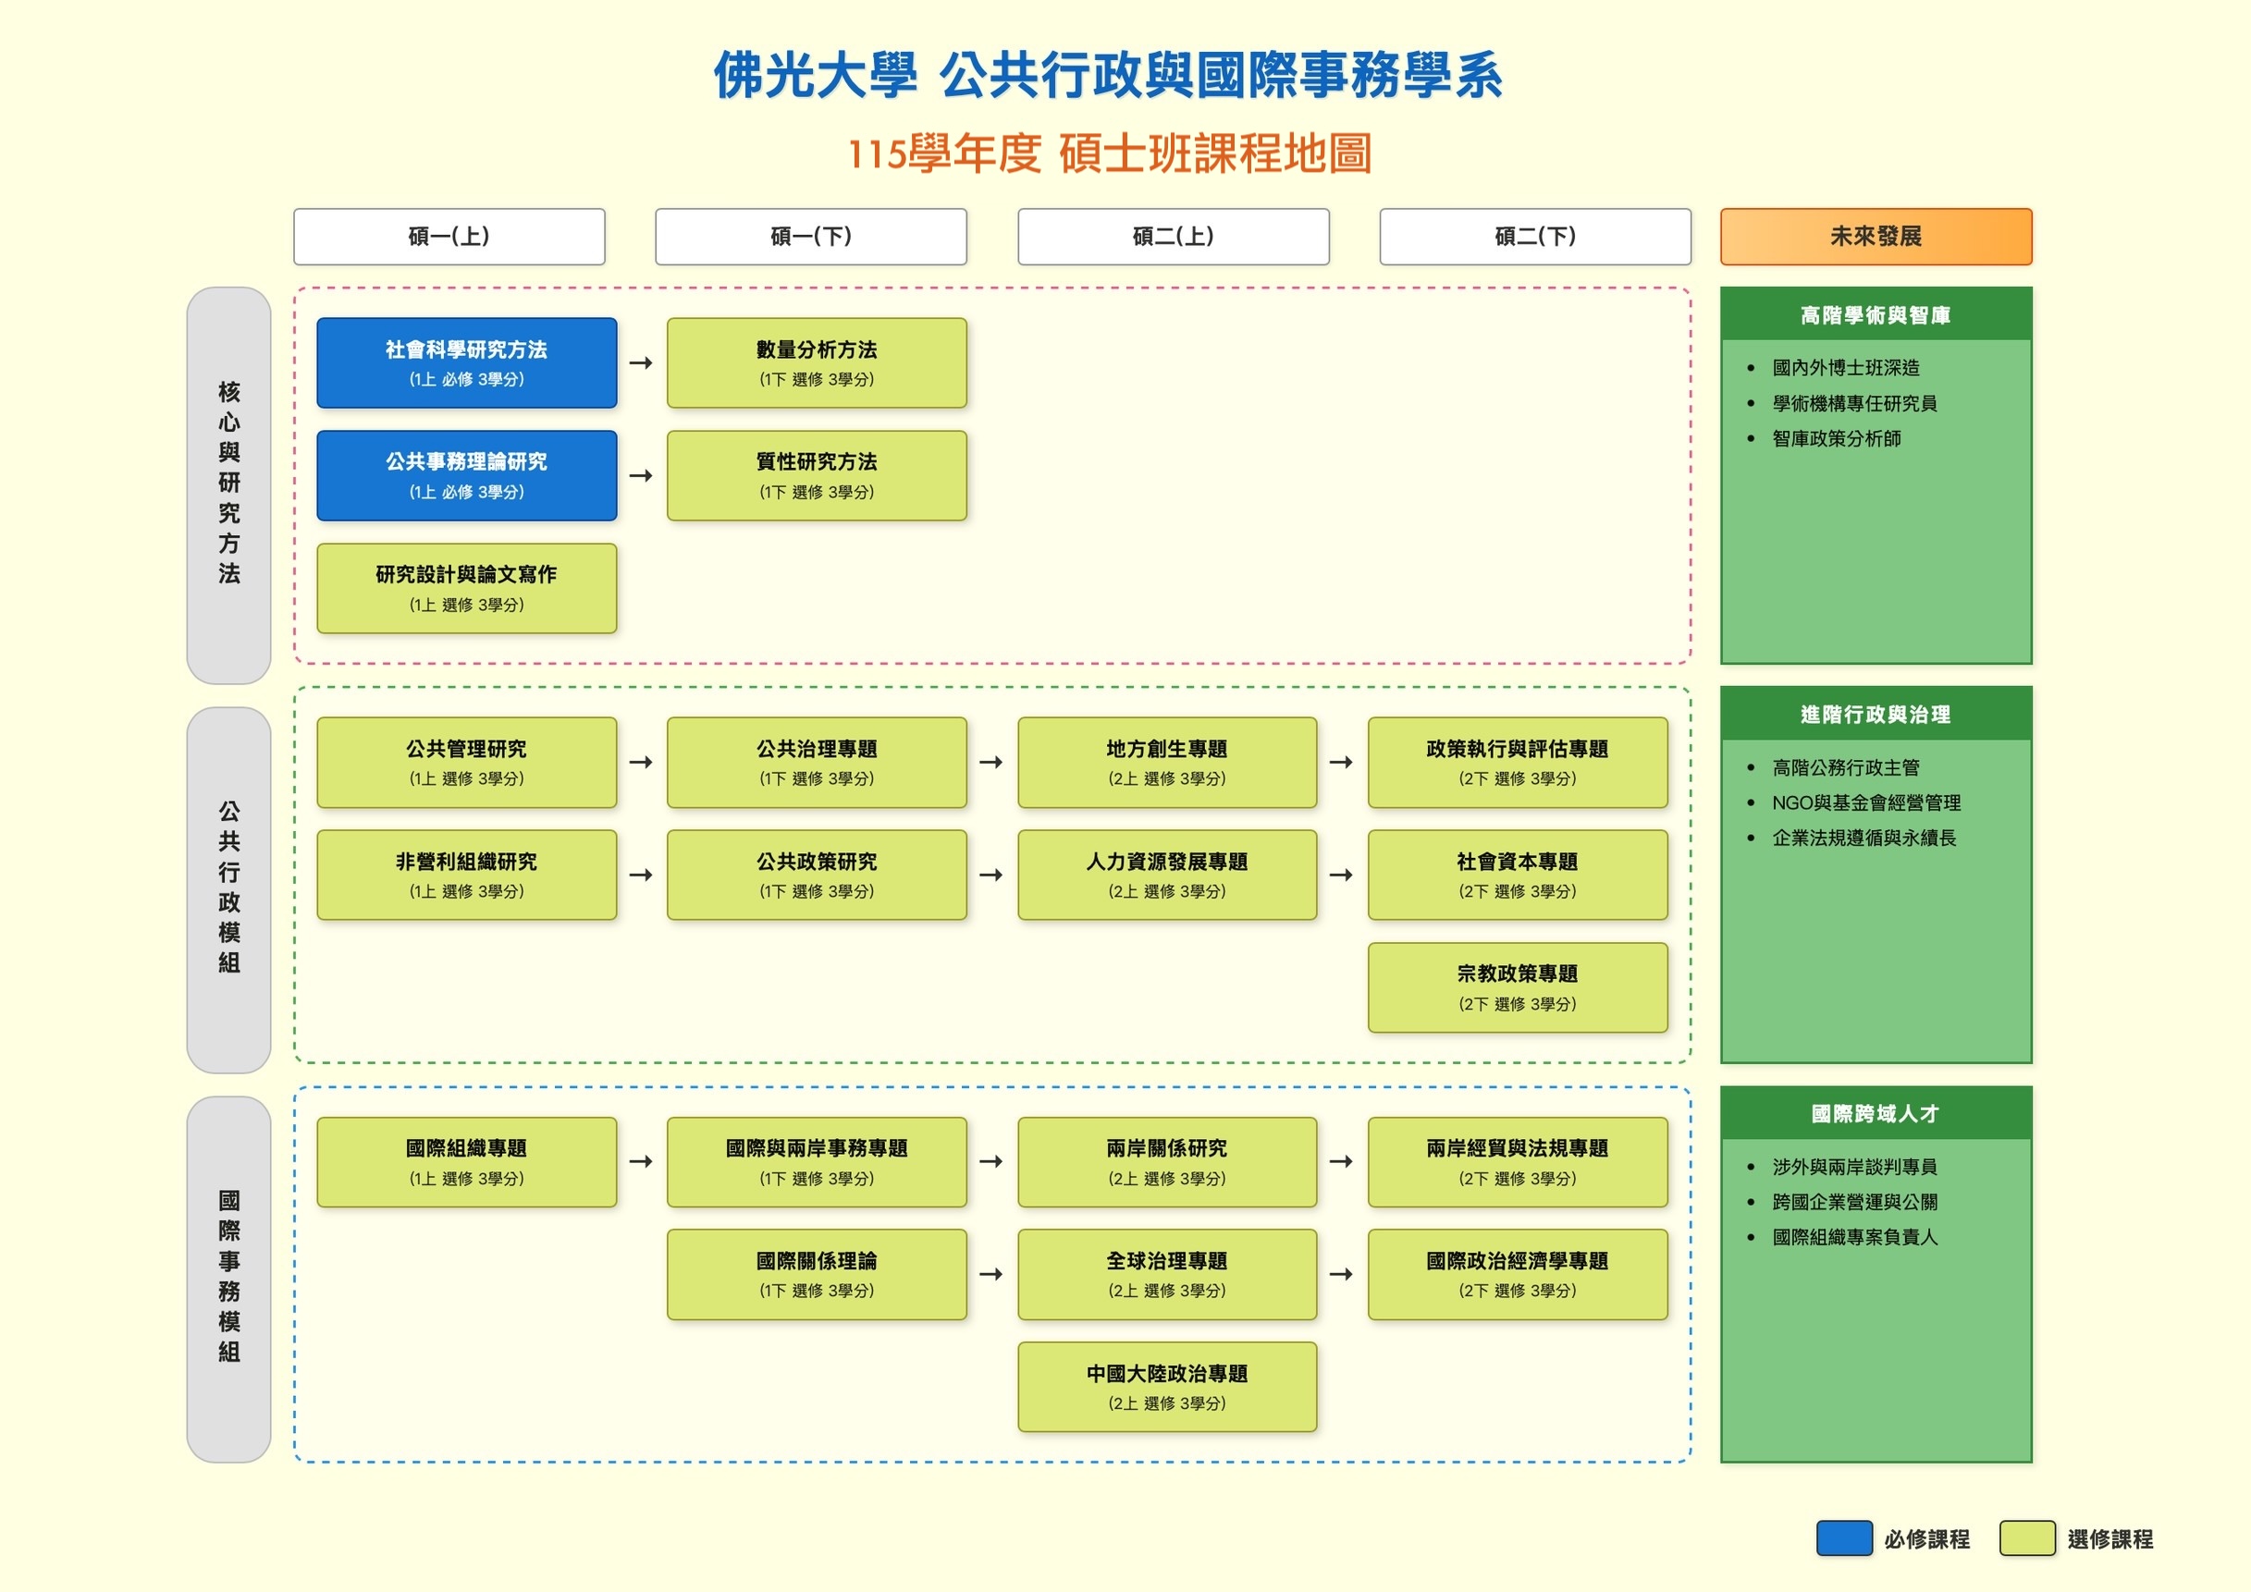Click the arrow linking 公共管理研究 to 公共治理專題
2251x1592 pixels.
pos(642,763)
